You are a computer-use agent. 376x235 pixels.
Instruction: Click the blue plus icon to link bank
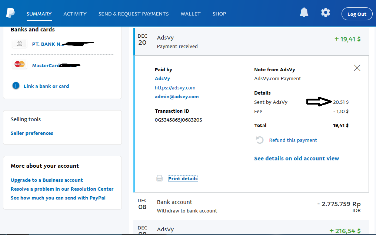click(16, 86)
